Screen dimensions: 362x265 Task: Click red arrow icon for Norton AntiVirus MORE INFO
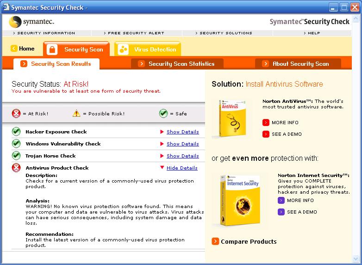point(266,122)
